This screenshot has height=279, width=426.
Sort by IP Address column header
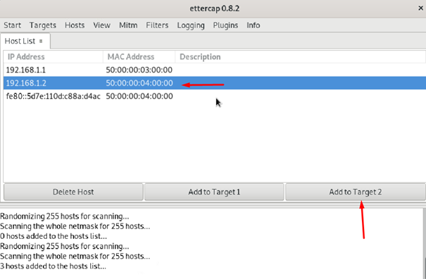point(53,57)
